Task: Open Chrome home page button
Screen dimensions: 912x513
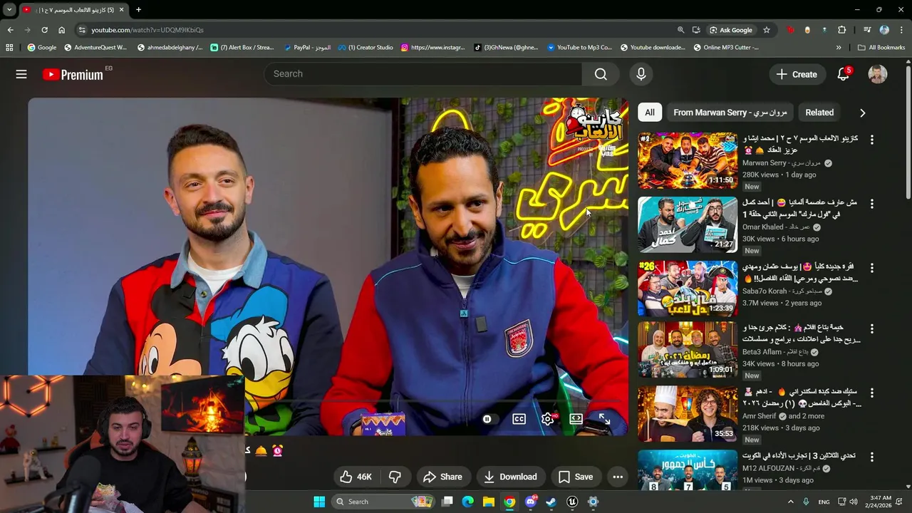Action: pyautogui.click(x=61, y=30)
